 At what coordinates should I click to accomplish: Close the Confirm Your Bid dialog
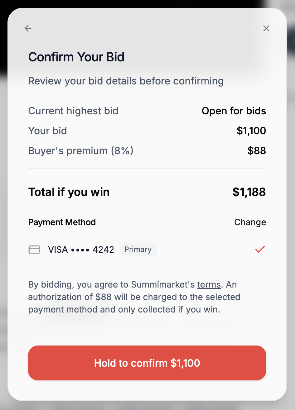click(x=266, y=28)
